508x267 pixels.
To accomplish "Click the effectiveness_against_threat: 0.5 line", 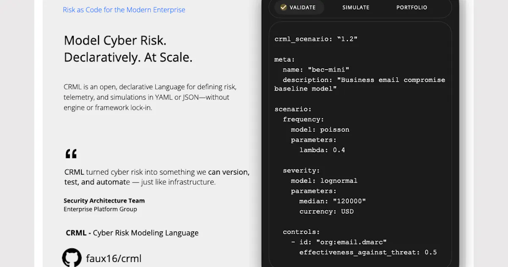I will [368, 253].
